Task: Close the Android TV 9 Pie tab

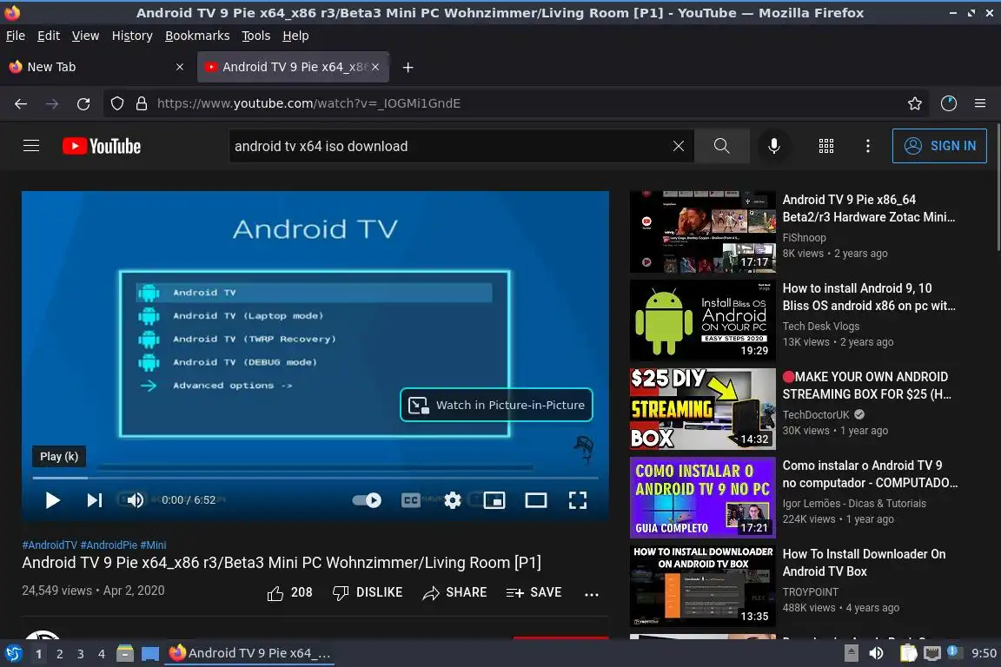Action: point(375,67)
